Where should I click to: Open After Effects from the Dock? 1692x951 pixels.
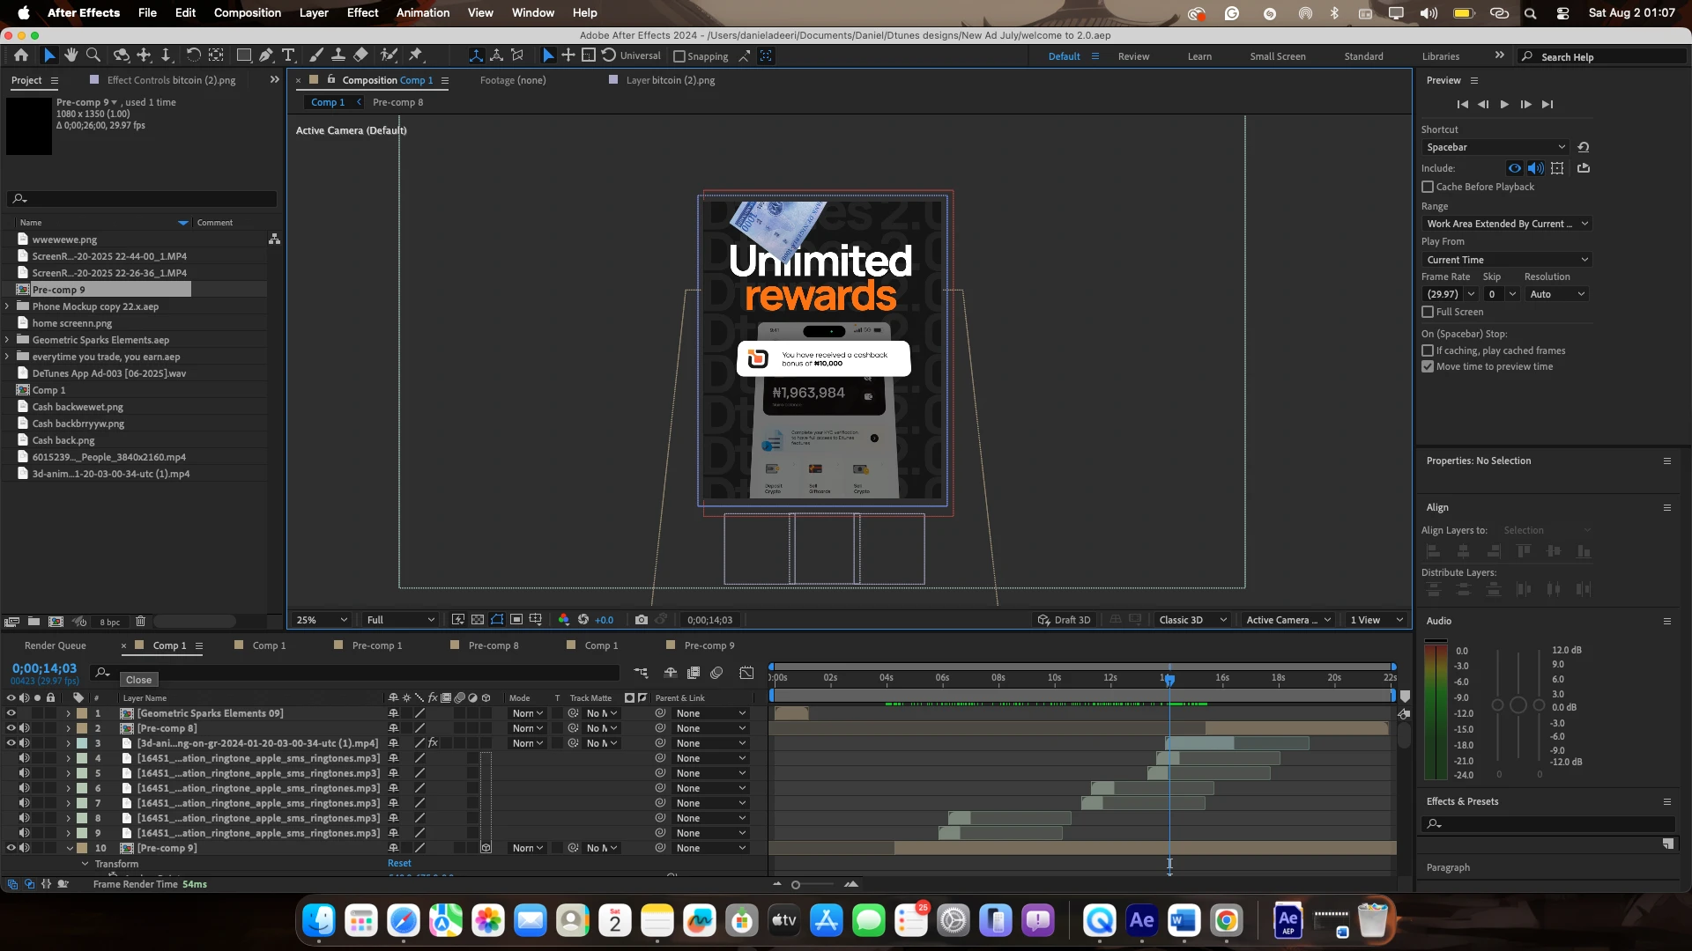(1141, 921)
